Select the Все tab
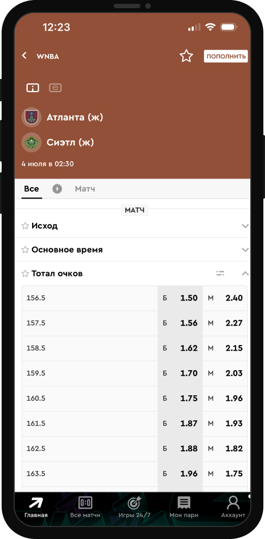Viewport: 265px width, 539px height. (32, 189)
